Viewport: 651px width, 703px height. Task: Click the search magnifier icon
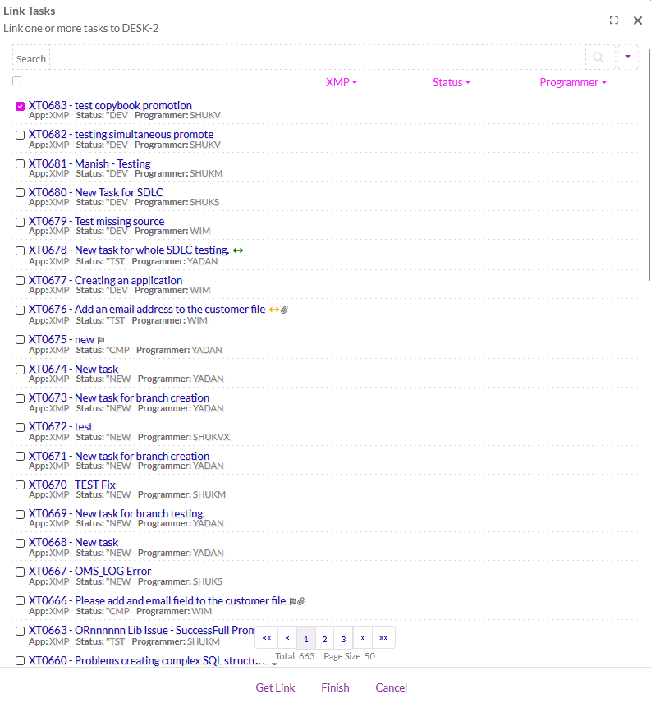coord(598,57)
